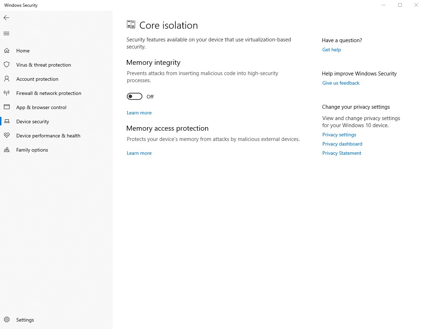Click the Settings gear icon
The height and width of the screenshot is (329, 423).
[x=7, y=320]
